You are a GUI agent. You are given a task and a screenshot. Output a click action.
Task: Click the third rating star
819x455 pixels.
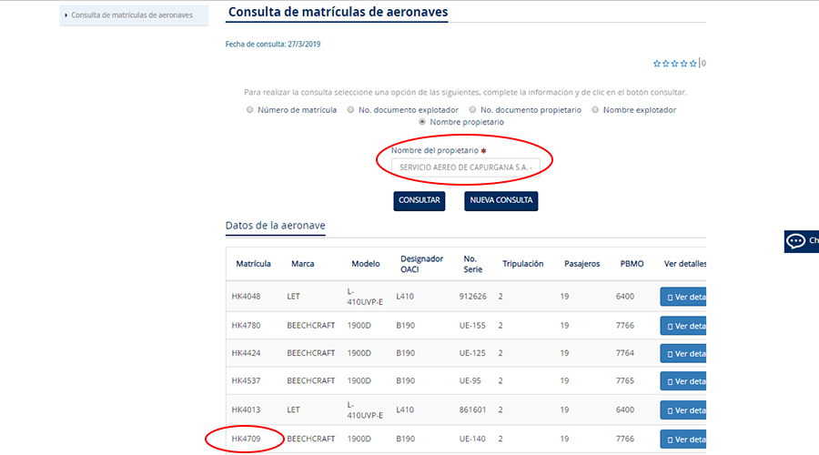(675, 64)
